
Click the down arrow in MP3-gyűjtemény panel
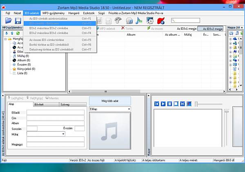[7, 33]
